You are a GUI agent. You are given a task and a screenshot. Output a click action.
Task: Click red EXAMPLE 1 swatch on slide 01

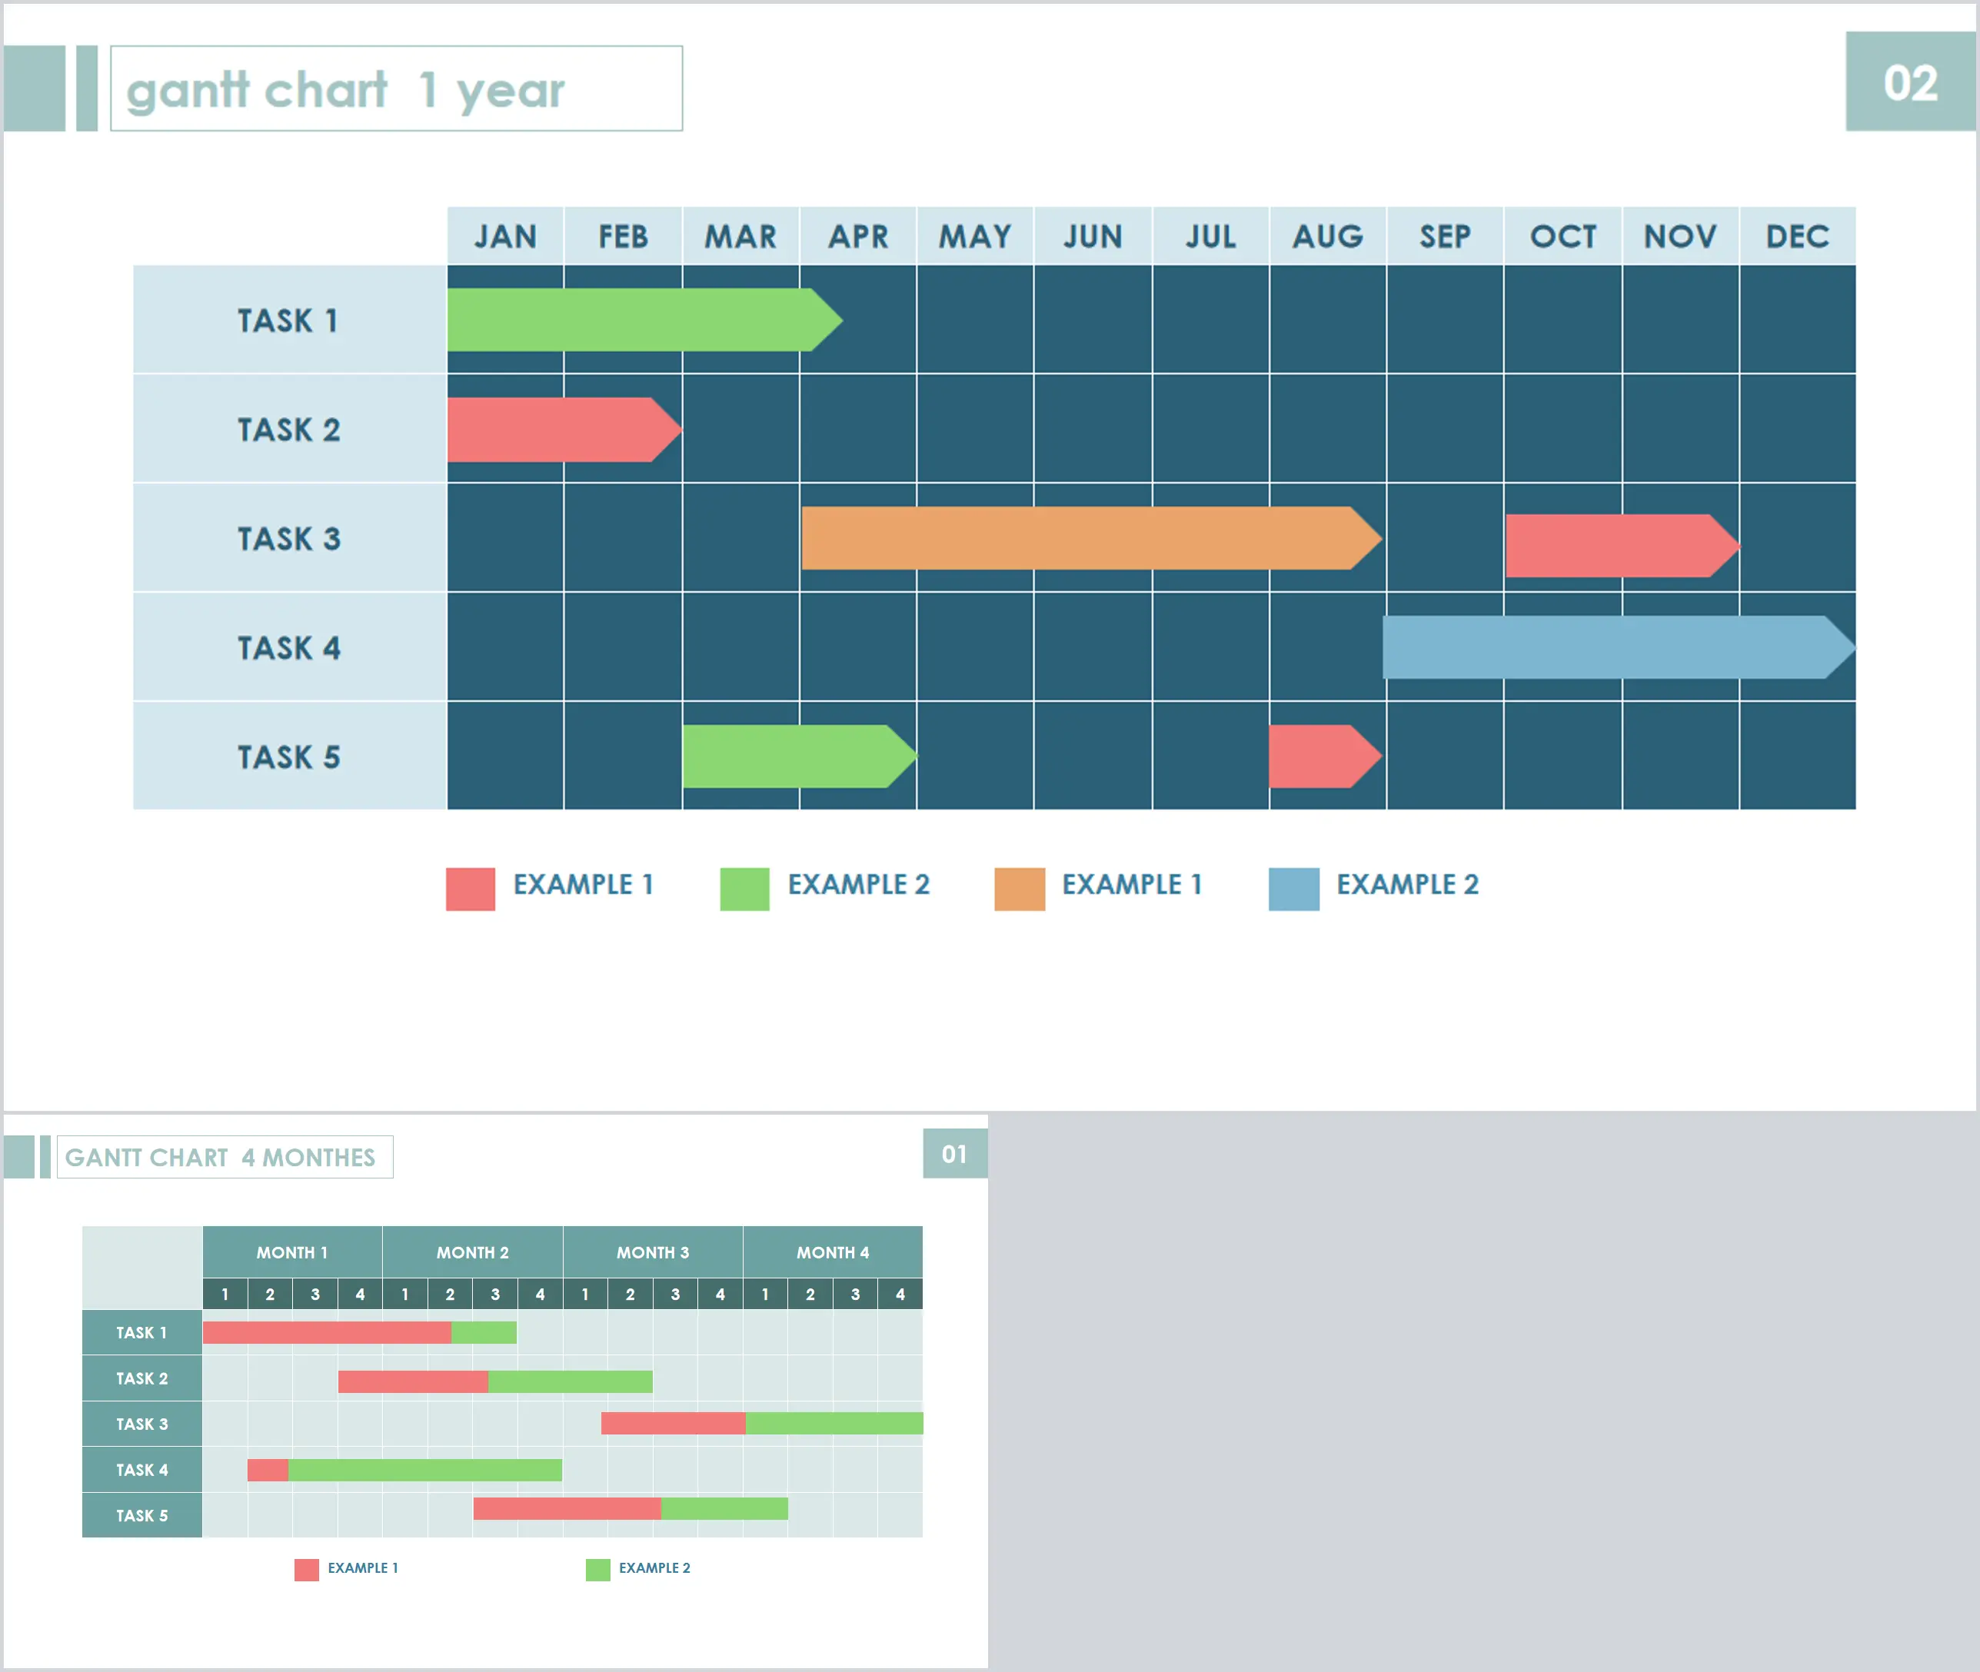[x=306, y=1570]
